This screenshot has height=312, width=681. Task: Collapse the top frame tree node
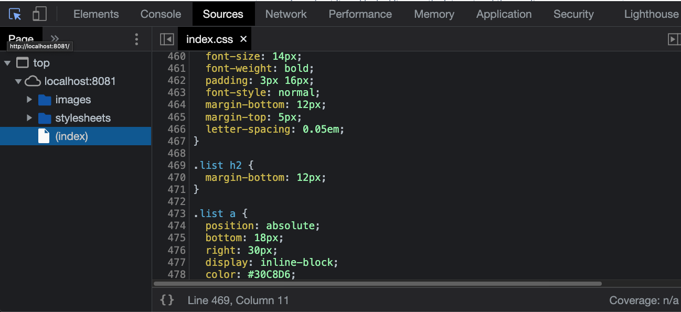click(7, 63)
